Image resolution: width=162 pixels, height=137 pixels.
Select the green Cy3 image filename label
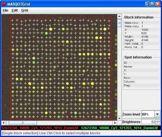click(x=119, y=128)
